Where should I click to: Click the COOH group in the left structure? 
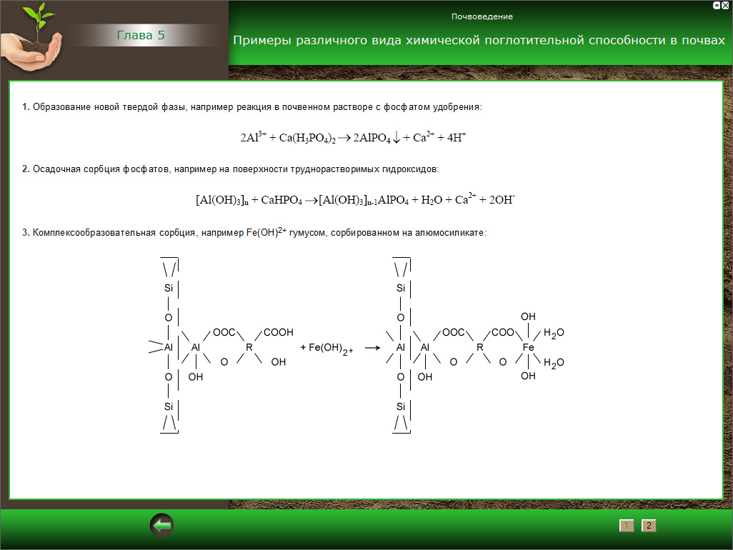tap(278, 332)
